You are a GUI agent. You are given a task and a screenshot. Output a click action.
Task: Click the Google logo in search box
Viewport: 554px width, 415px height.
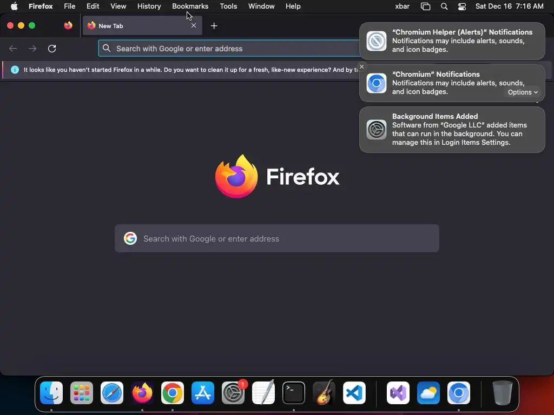(130, 238)
